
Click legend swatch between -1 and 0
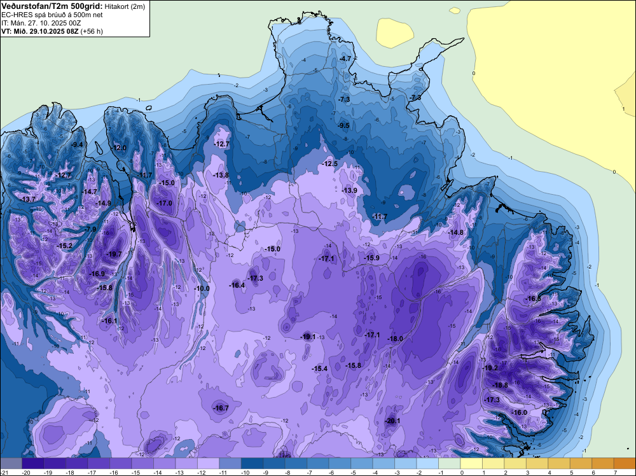(x=450, y=463)
